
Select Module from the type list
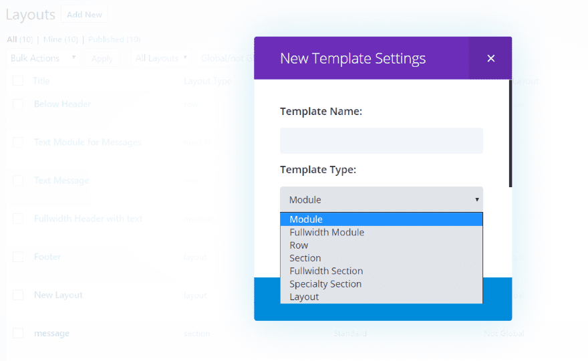(381, 219)
